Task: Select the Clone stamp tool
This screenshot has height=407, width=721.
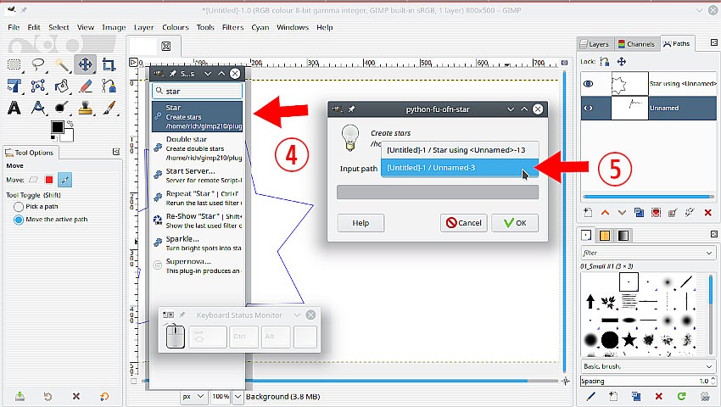Action: (x=85, y=108)
